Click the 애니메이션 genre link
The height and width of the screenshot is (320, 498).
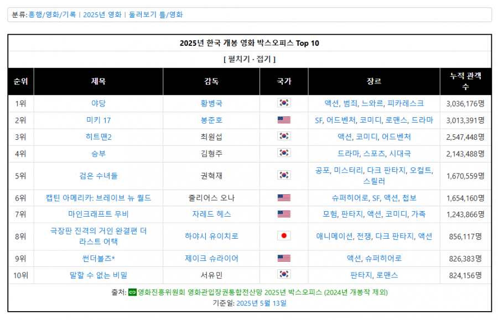click(x=334, y=237)
